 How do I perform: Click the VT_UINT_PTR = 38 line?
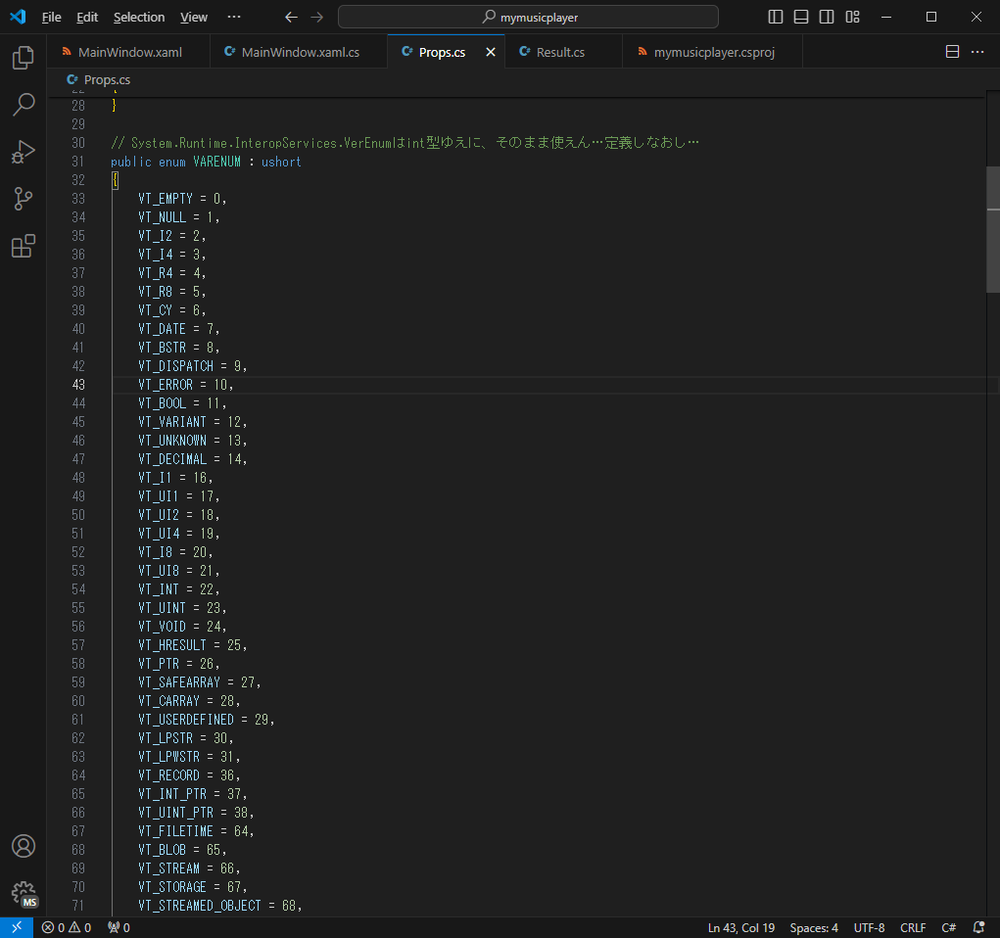(x=197, y=813)
